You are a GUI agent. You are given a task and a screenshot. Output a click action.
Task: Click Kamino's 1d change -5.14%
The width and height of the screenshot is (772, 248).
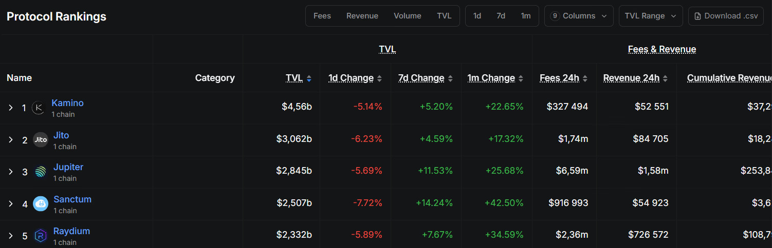point(368,107)
